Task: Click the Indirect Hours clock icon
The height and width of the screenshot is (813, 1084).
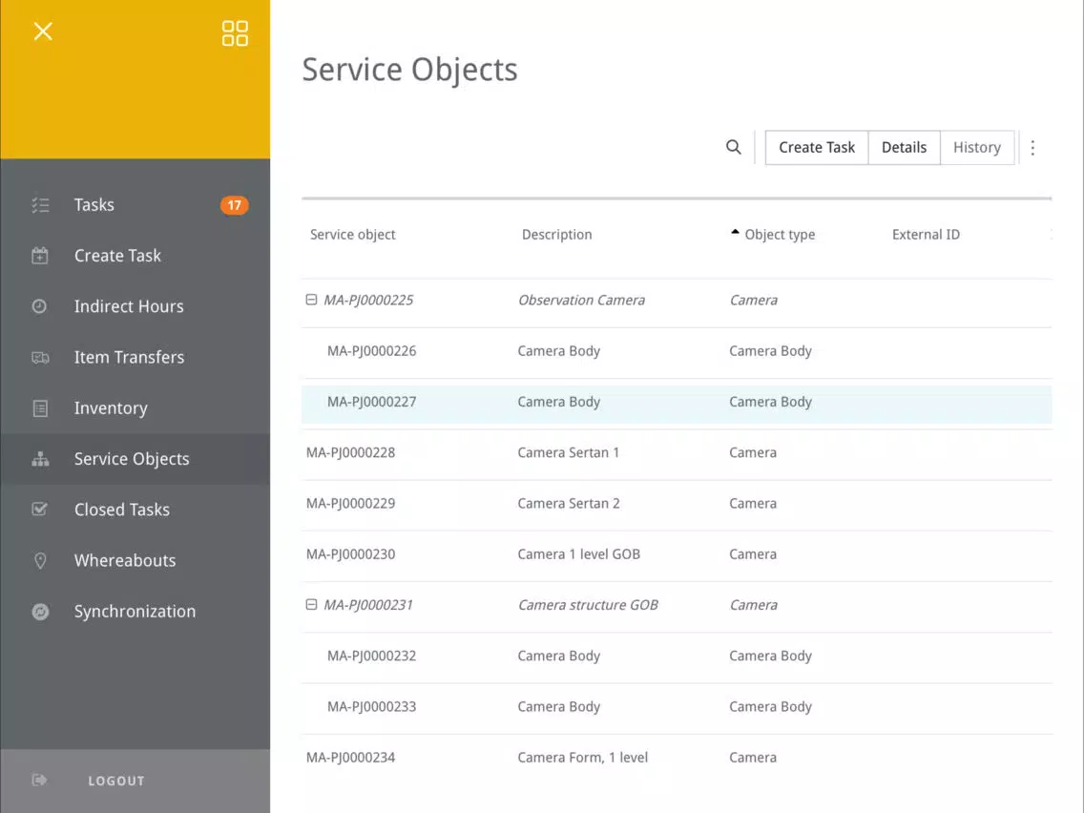Action: click(39, 306)
